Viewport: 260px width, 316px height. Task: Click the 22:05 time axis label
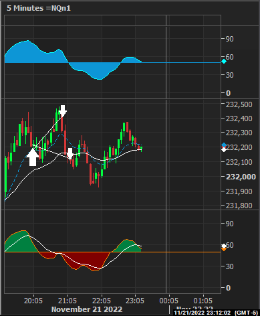(x=102, y=301)
